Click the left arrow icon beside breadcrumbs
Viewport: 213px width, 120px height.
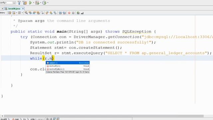(48, 119)
